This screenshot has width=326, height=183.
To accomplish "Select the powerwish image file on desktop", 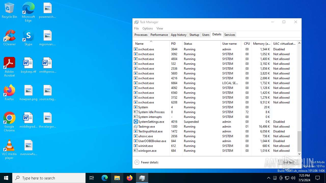I will click(x=47, y=11).
